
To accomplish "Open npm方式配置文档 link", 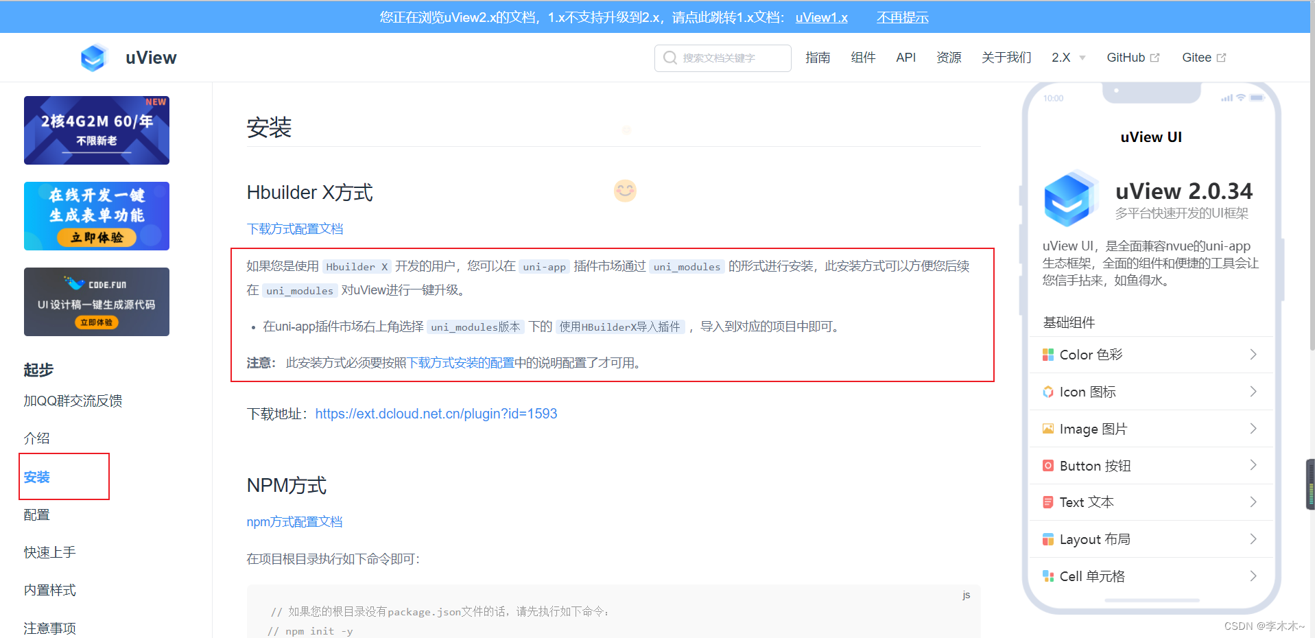I will click(x=294, y=522).
